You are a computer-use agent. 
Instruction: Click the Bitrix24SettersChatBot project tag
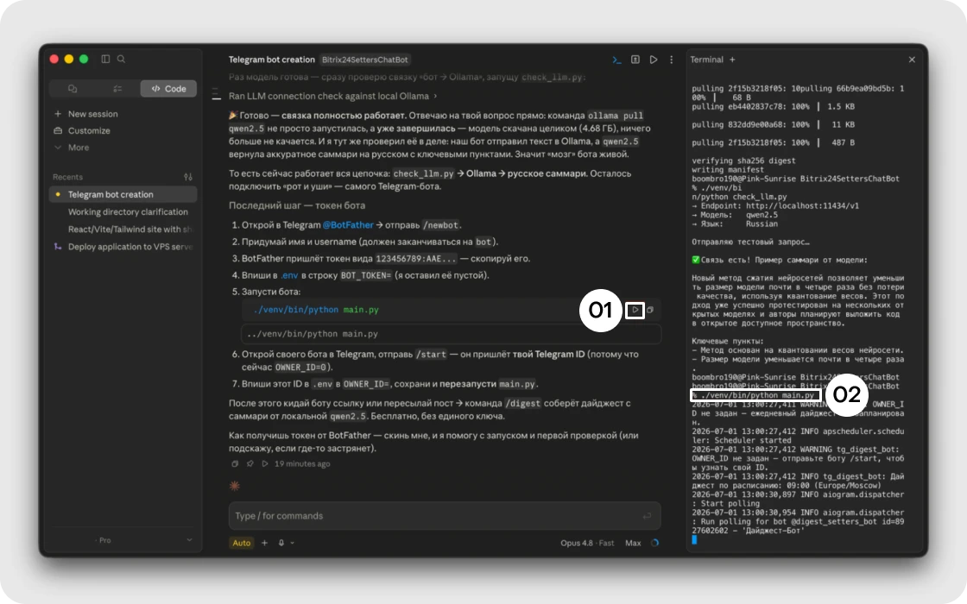(x=365, y=60)
